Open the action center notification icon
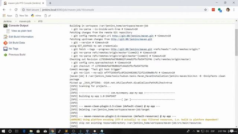Image resolution: width=238 pixels, height=134 pixels. point(232,131)
